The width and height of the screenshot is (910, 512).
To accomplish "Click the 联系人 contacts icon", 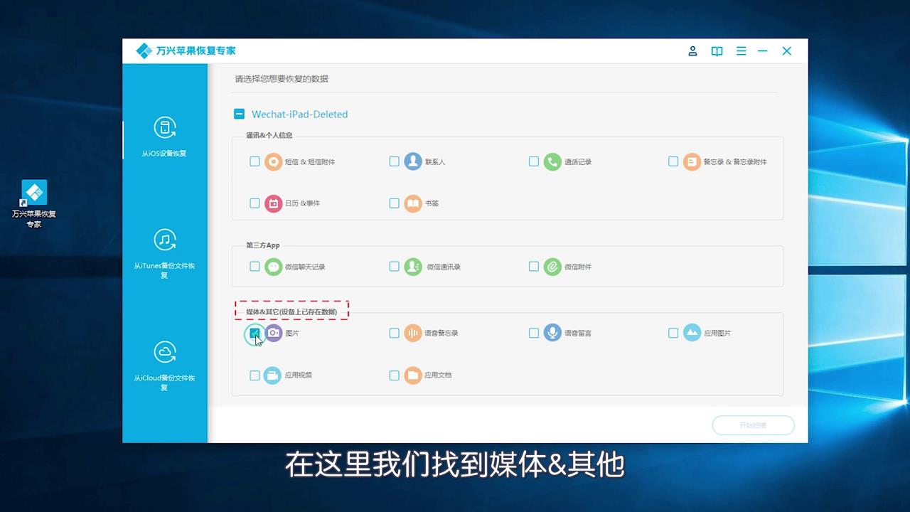I will coord(414,161).
